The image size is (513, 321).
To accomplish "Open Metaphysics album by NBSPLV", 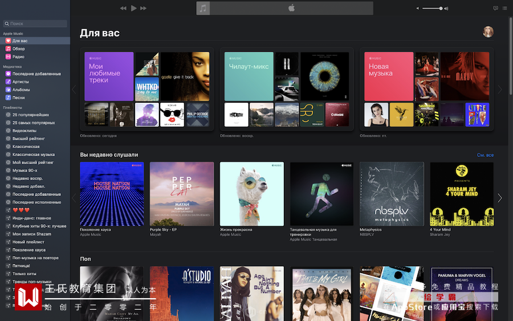I will pyautogui.click(x=392, y=194).
